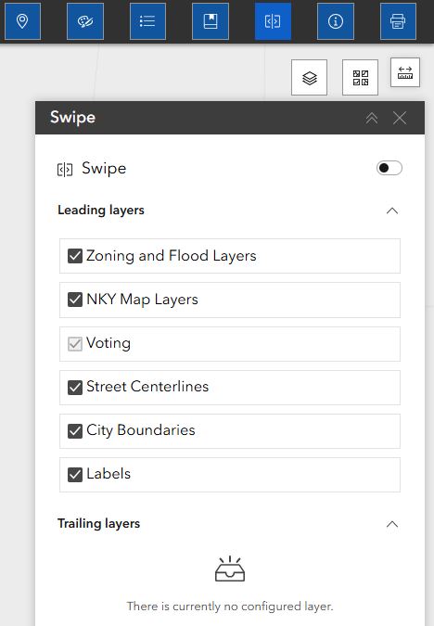434x626 pixels.
Task: Open the legend list widget
Action: (x=147, y=21)
